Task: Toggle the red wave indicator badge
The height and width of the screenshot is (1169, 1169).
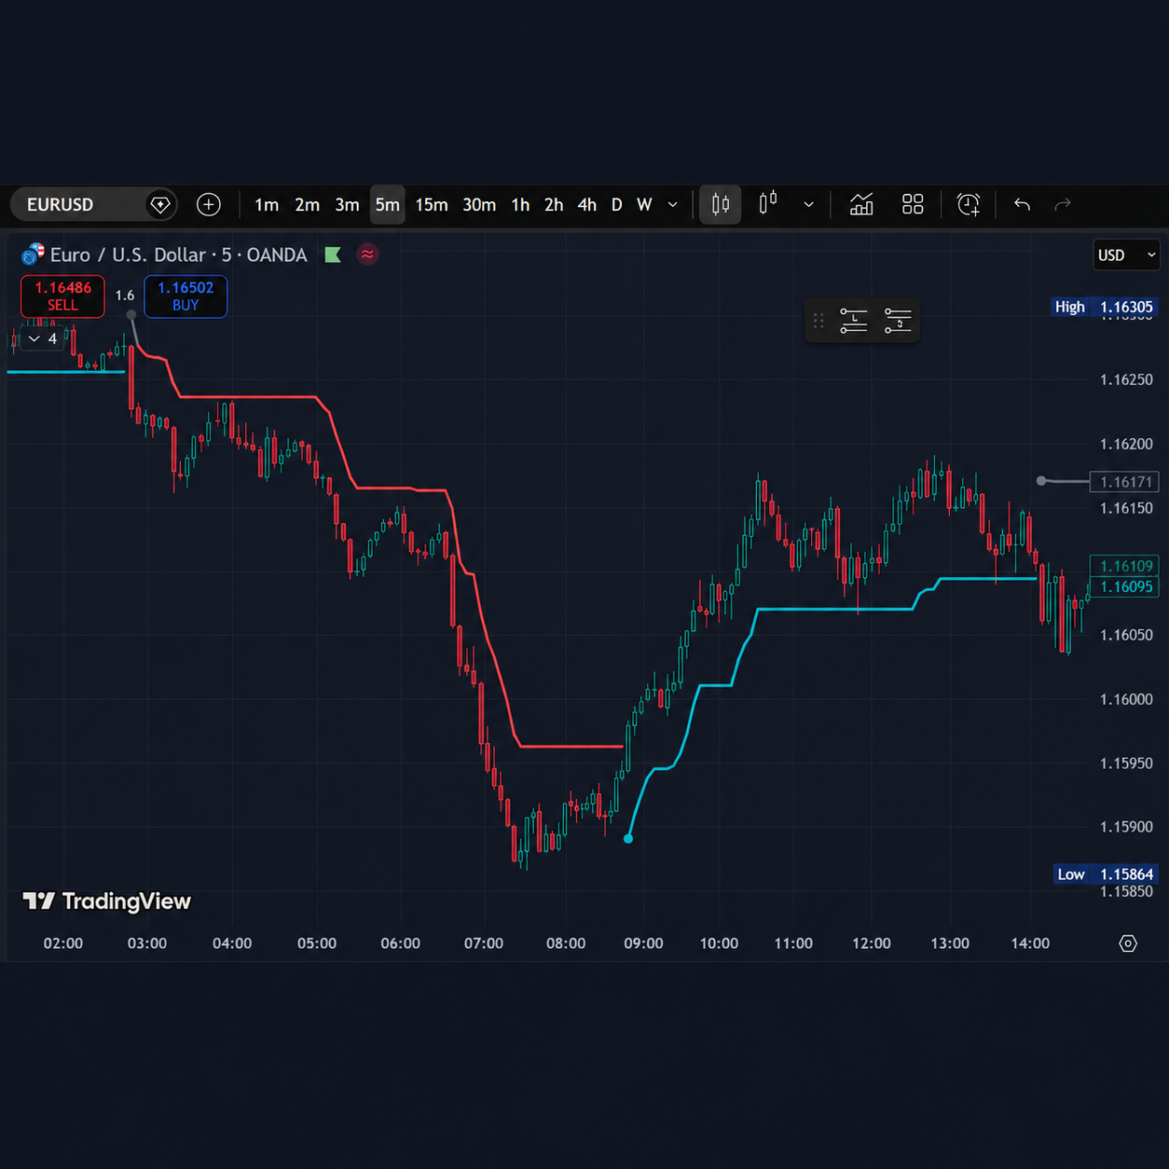Action: coord(368,254)
